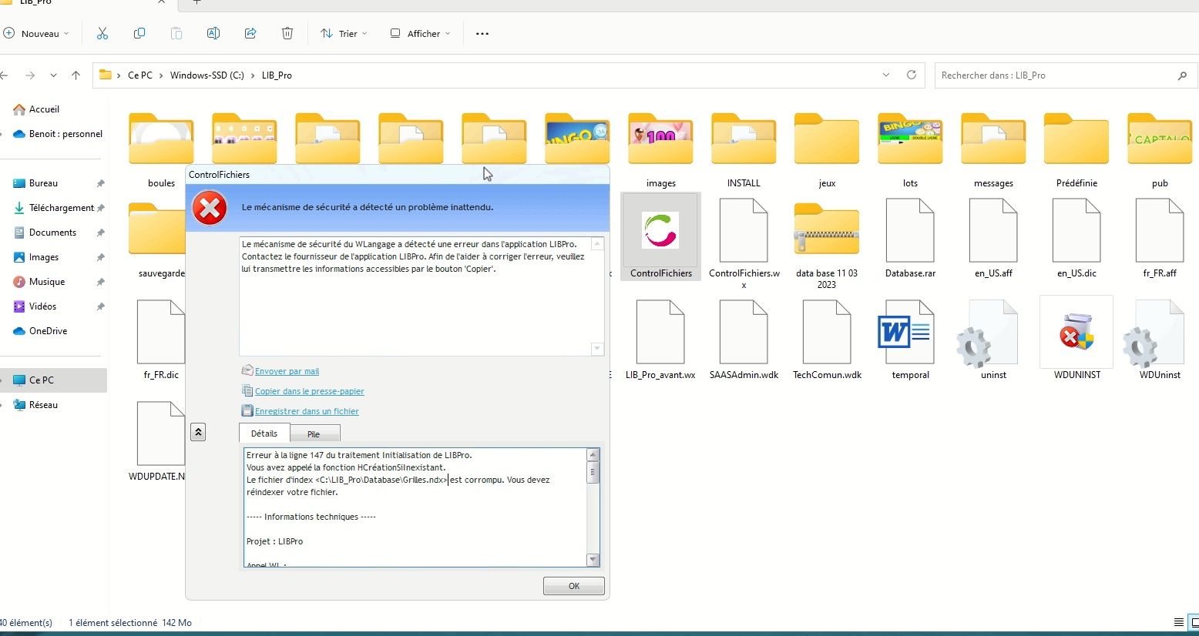Open the Afficher view dropdown
Screen dimensions: 1199x636
tap(420, 33)
